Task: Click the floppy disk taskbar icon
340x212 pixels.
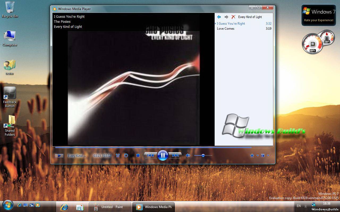Action: (x=80, y=207)
